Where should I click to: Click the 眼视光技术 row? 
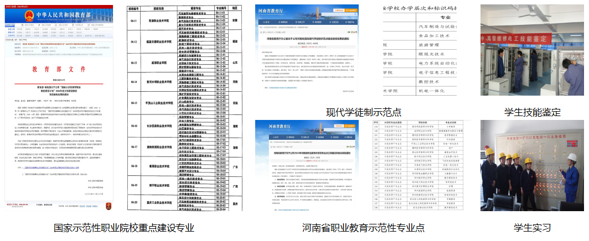tap(420, 54)
